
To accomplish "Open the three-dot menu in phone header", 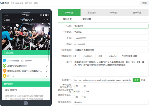I will coord(46,20).
